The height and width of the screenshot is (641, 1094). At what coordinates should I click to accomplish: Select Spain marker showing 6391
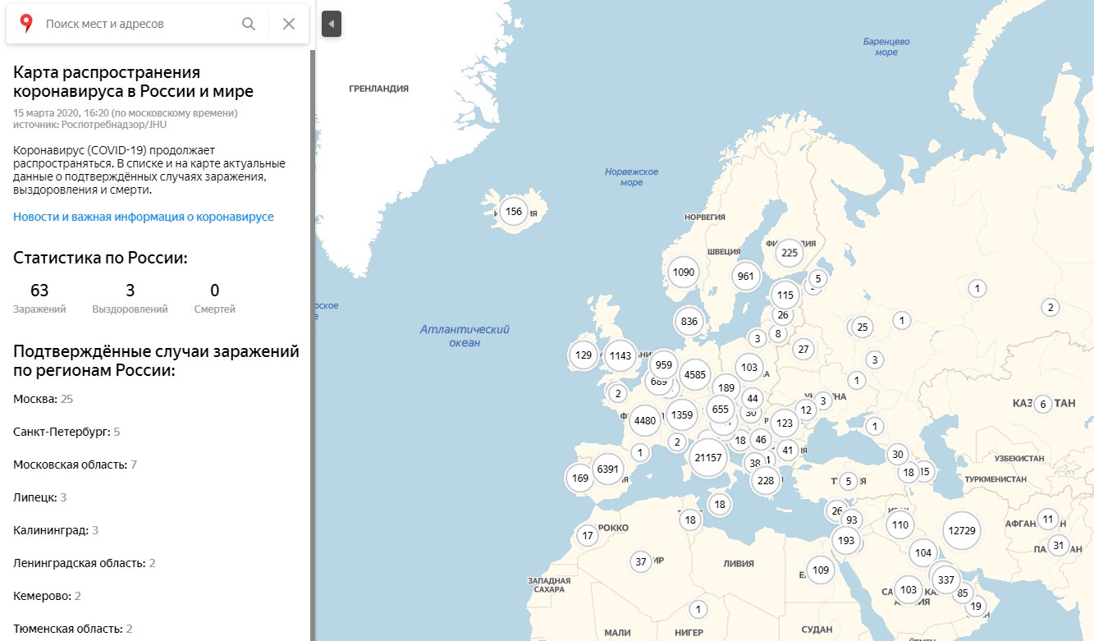point(608,469)
